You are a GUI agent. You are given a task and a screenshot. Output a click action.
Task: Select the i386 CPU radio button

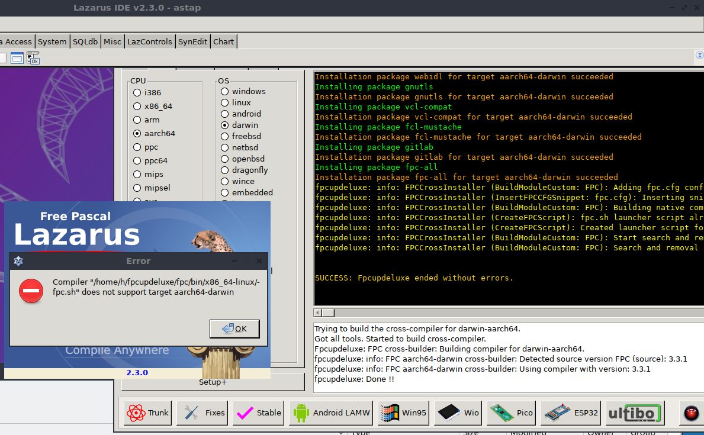[x=136, y=93]
